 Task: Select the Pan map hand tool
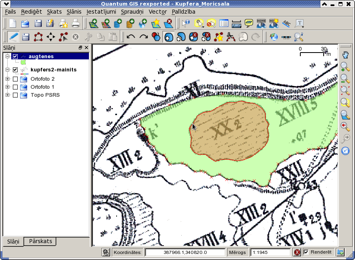(345, 55)
